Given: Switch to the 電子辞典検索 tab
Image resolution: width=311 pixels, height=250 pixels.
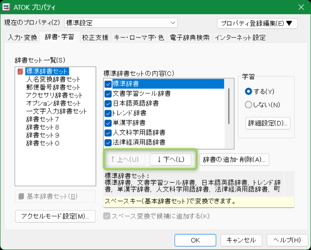Looking at the screenshot, I should 189,37.
